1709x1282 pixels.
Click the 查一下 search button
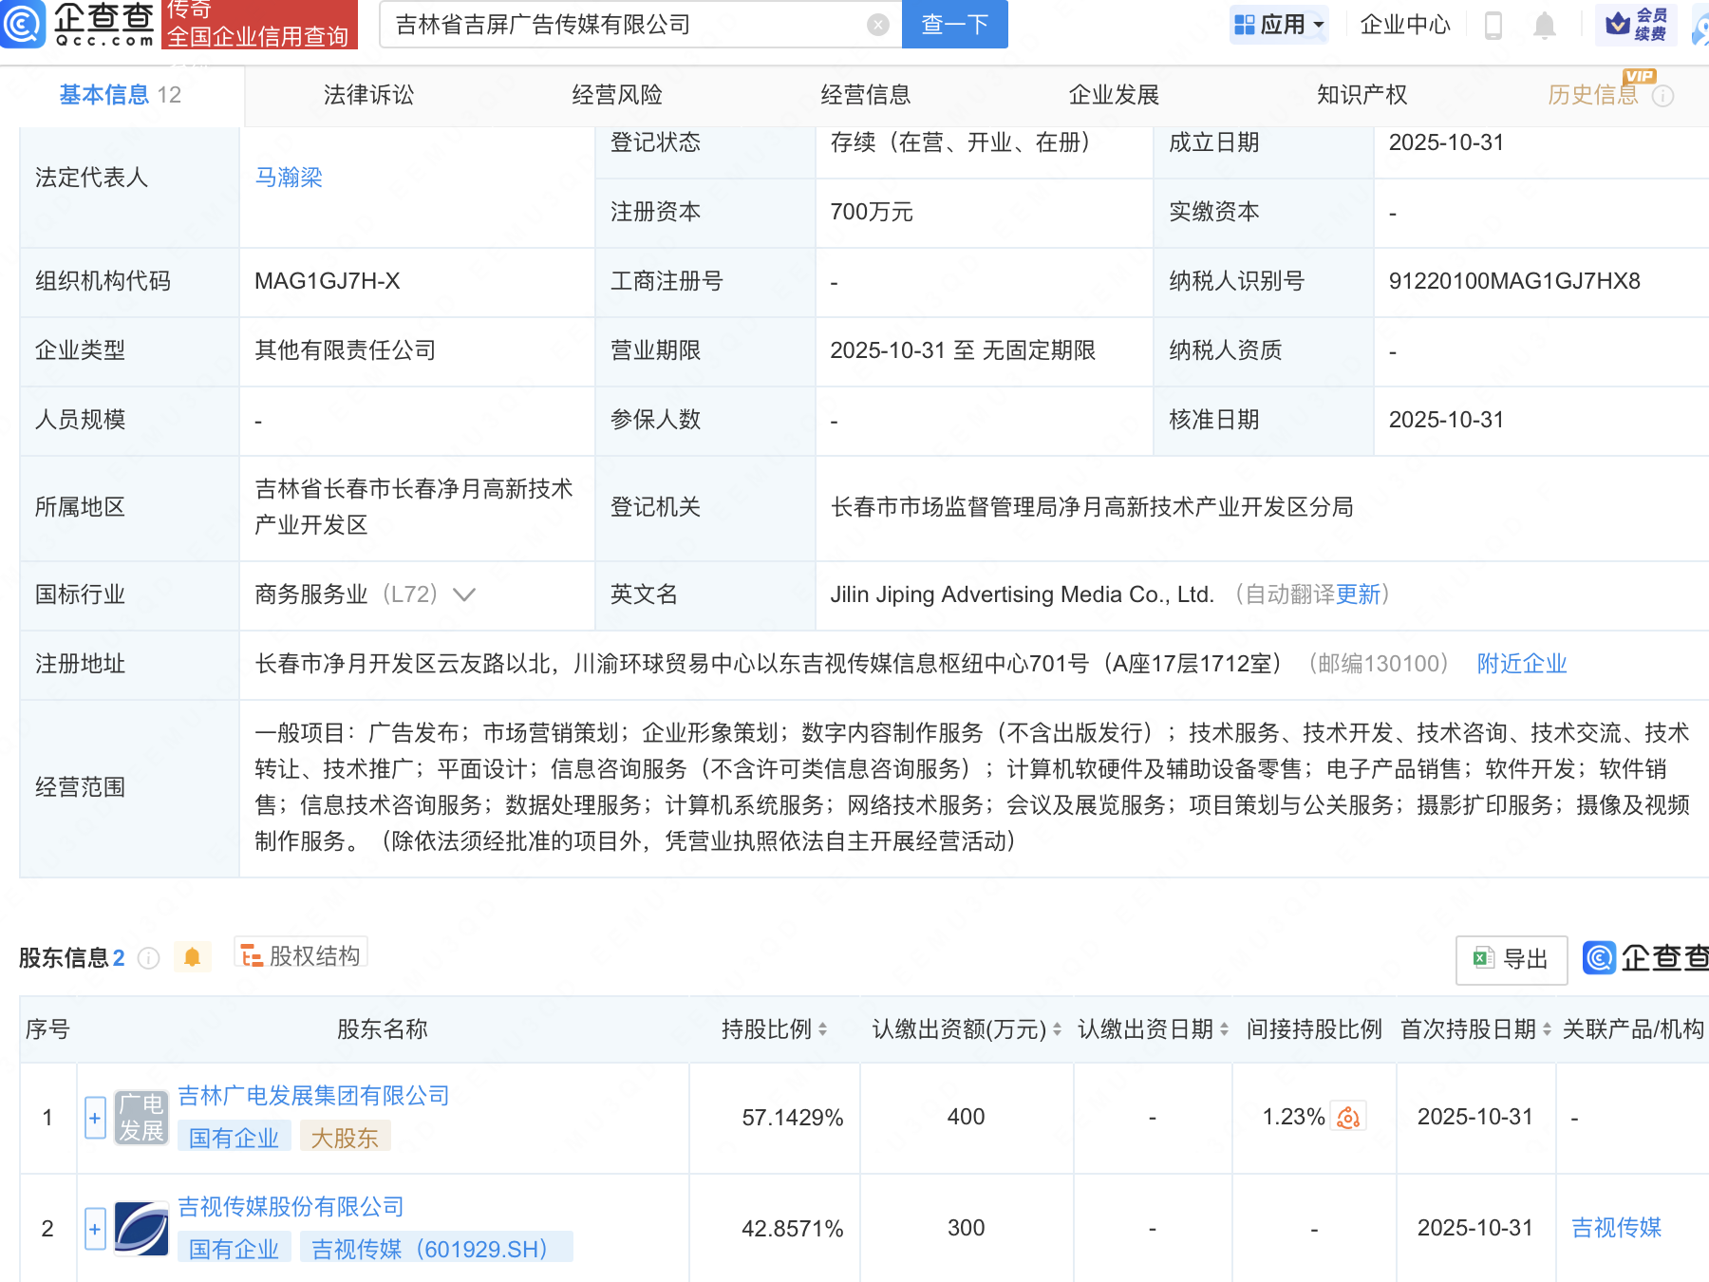[954, 25]
